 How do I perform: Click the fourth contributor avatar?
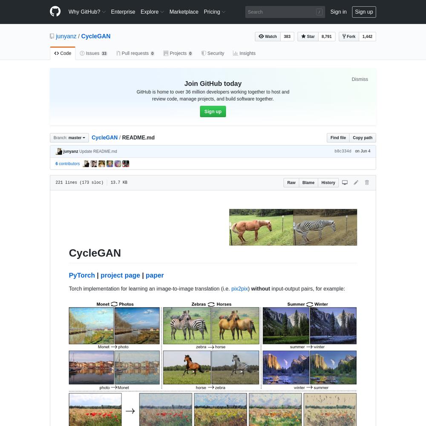(x=110, y=164)
